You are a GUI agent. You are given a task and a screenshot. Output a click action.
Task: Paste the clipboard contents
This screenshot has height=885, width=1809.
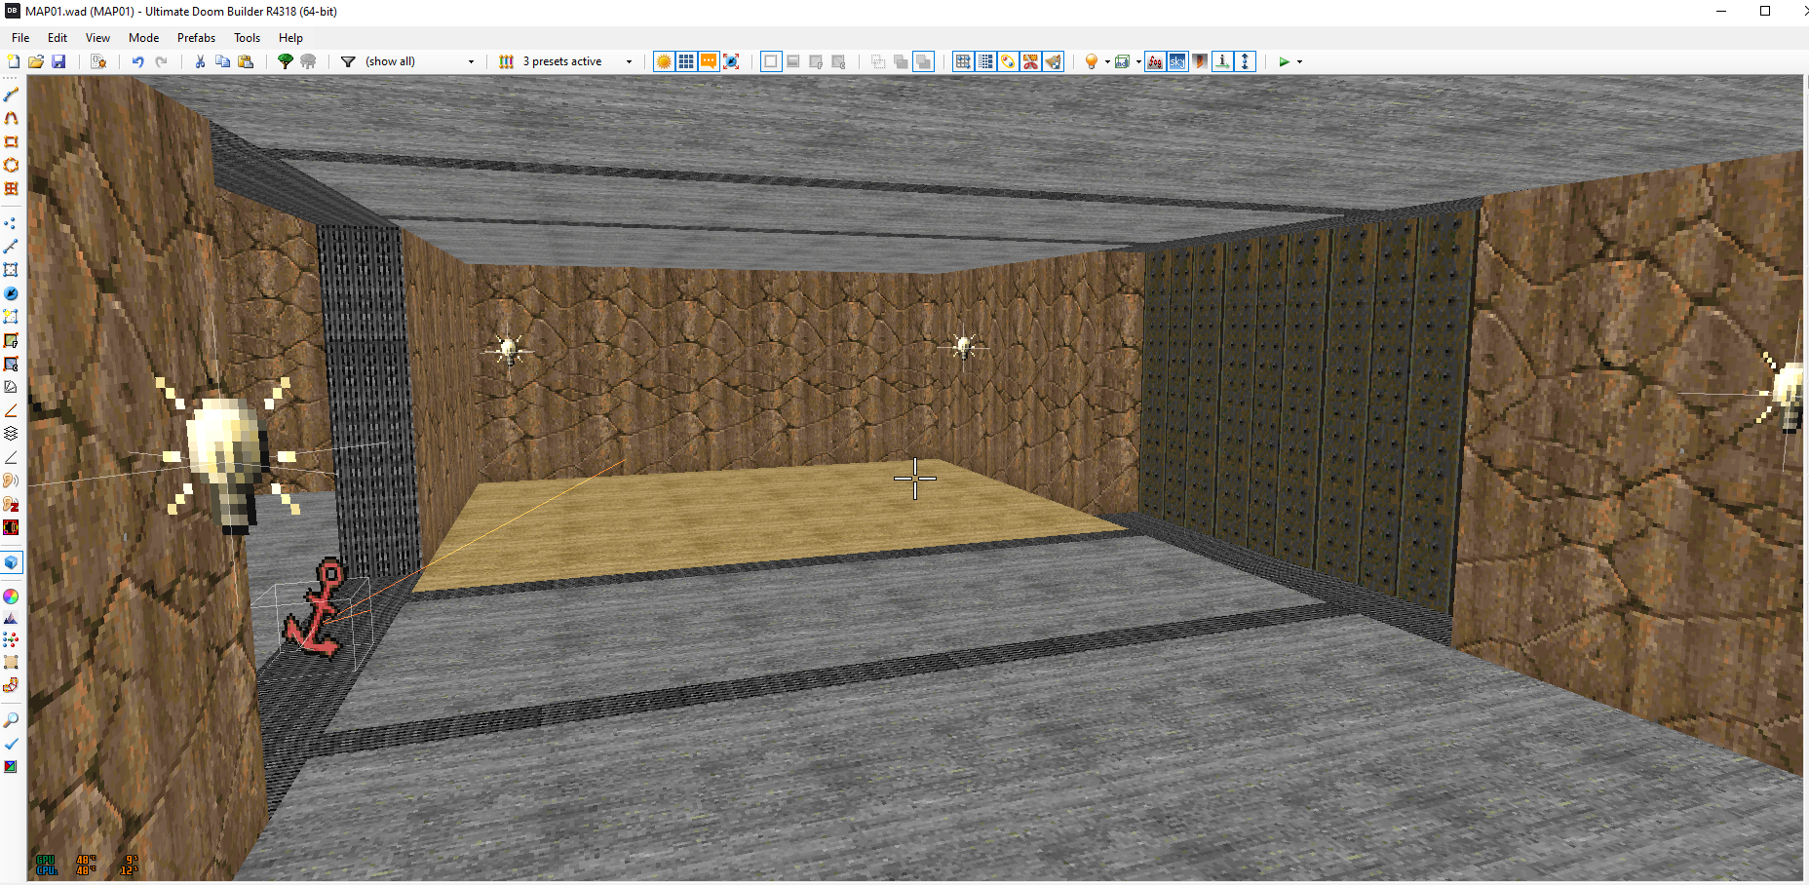246,61
